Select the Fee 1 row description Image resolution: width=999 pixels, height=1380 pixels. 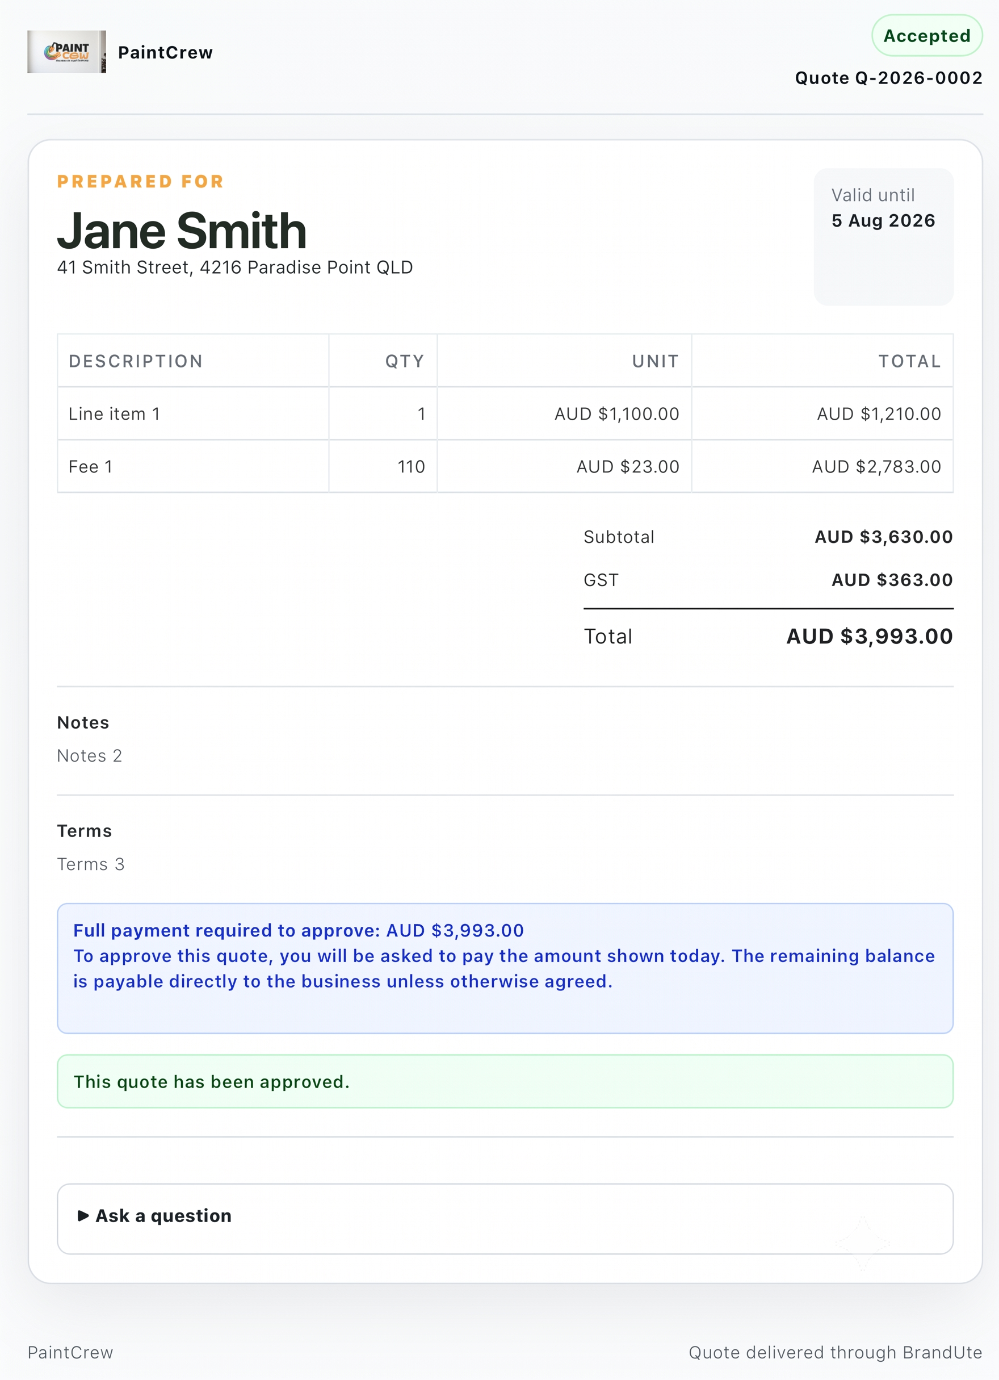(x=91, y=467)
